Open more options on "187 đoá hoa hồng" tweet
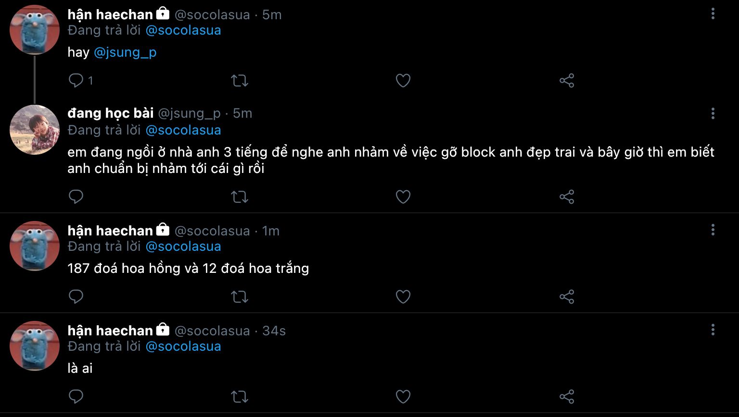Viewport: 739px width, 417px height. (713, 230)
